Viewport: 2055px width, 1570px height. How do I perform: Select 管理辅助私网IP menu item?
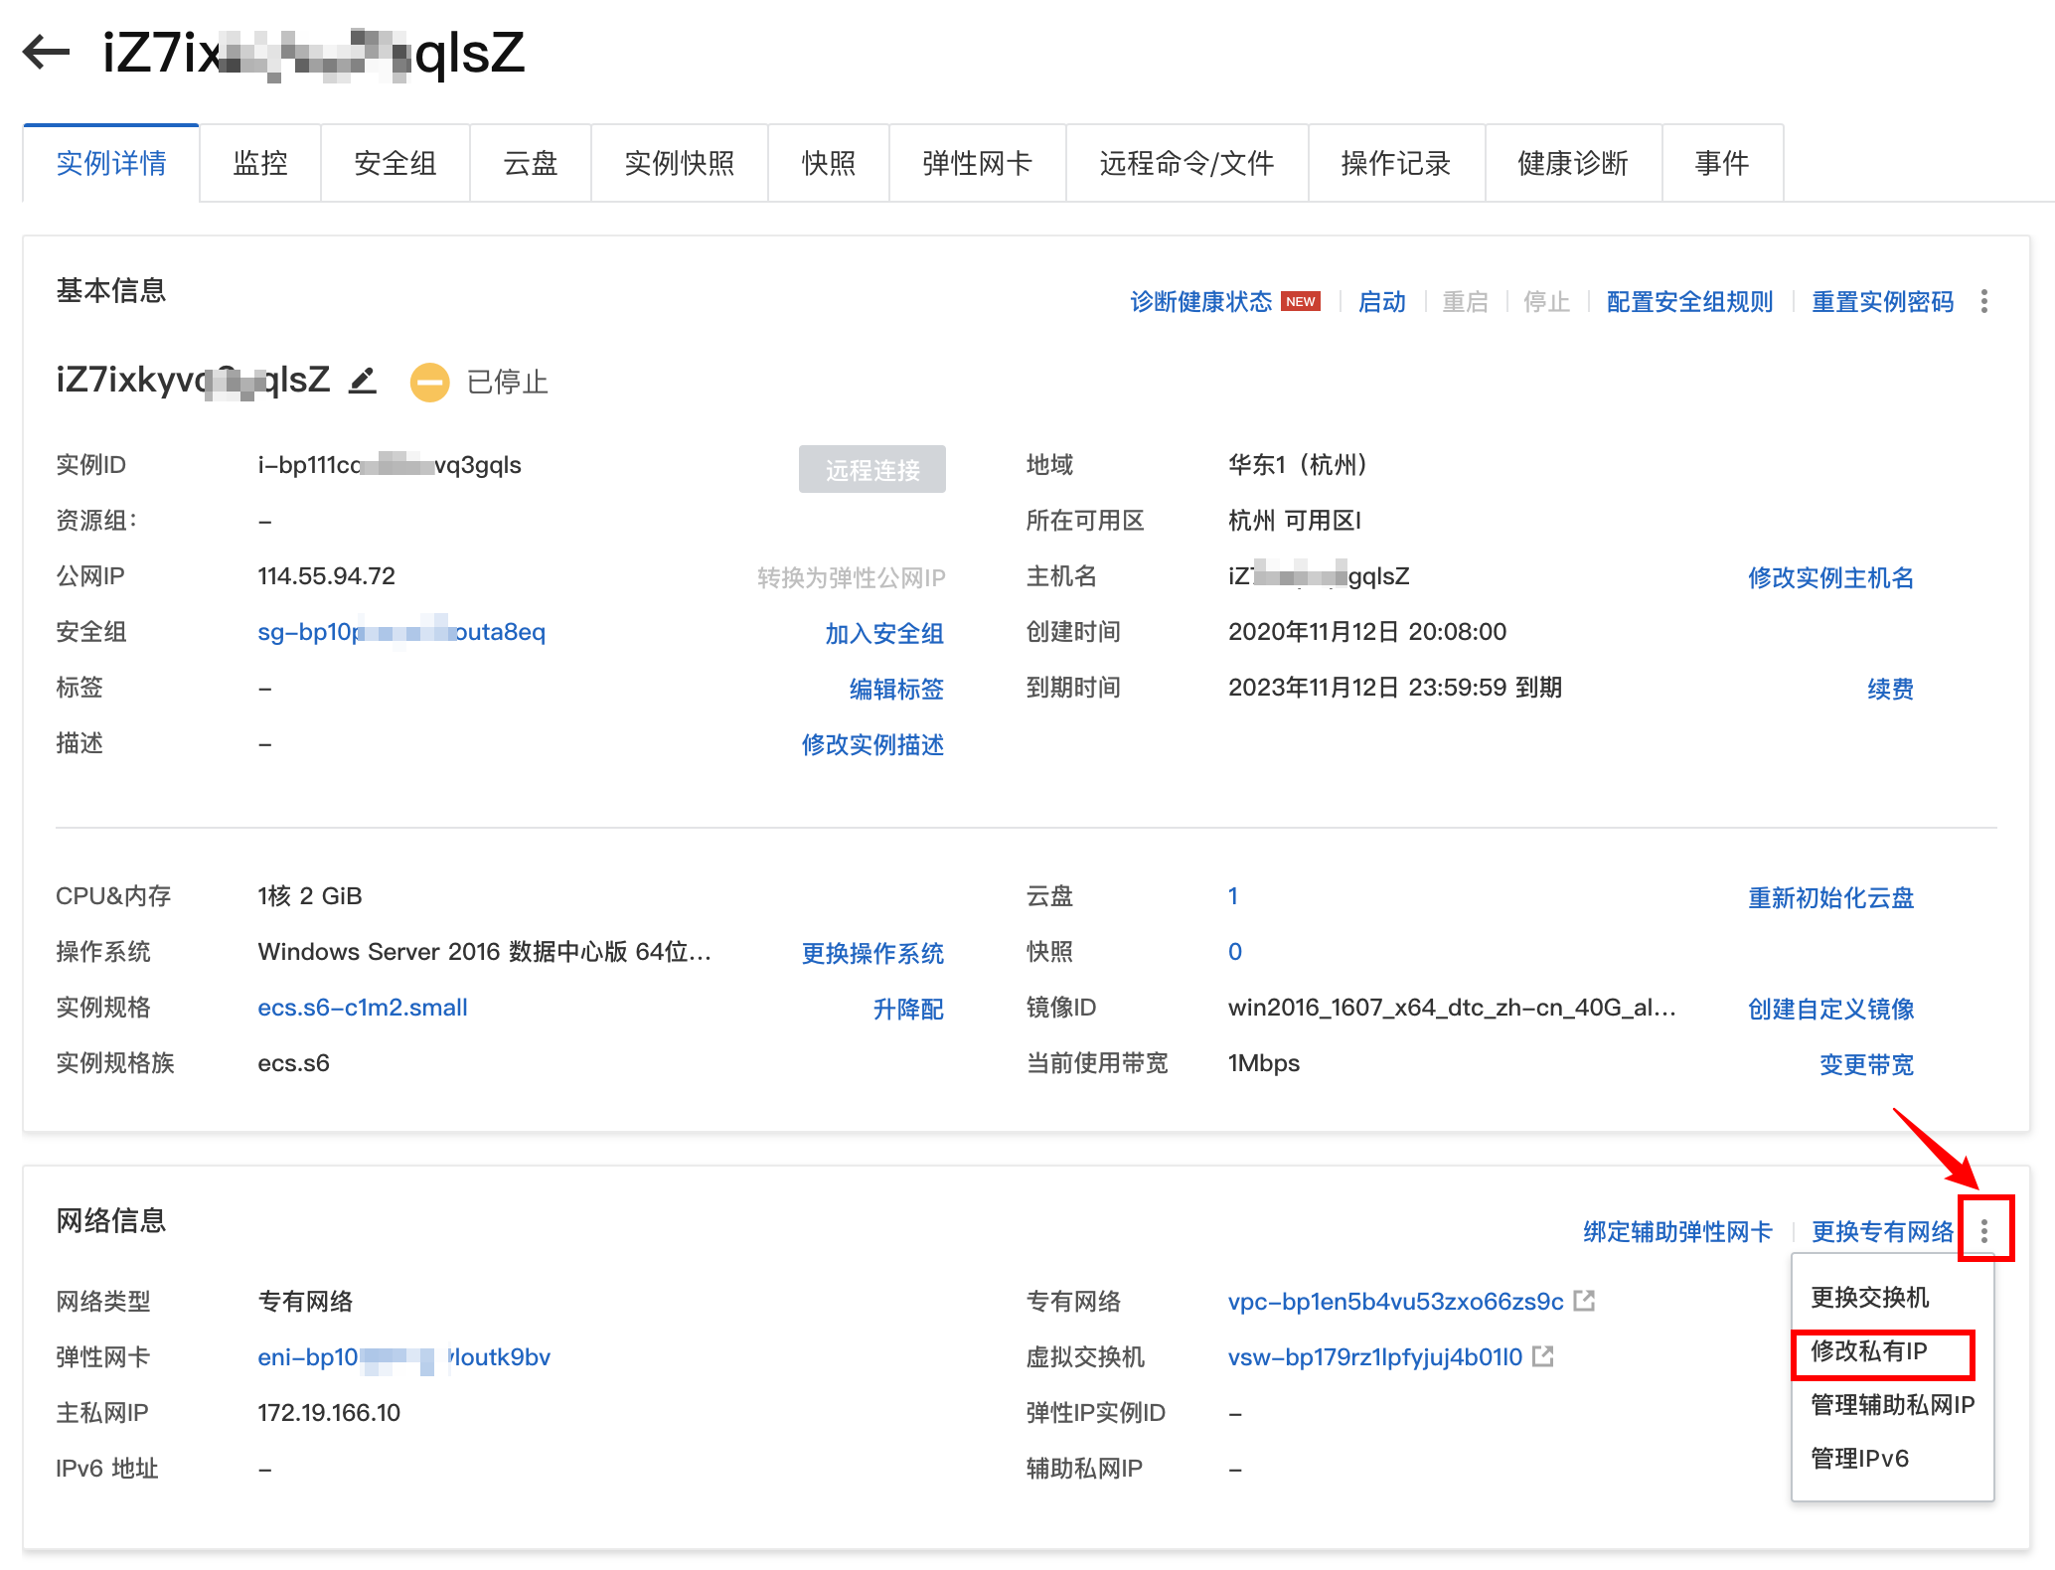point(1893,1405)
